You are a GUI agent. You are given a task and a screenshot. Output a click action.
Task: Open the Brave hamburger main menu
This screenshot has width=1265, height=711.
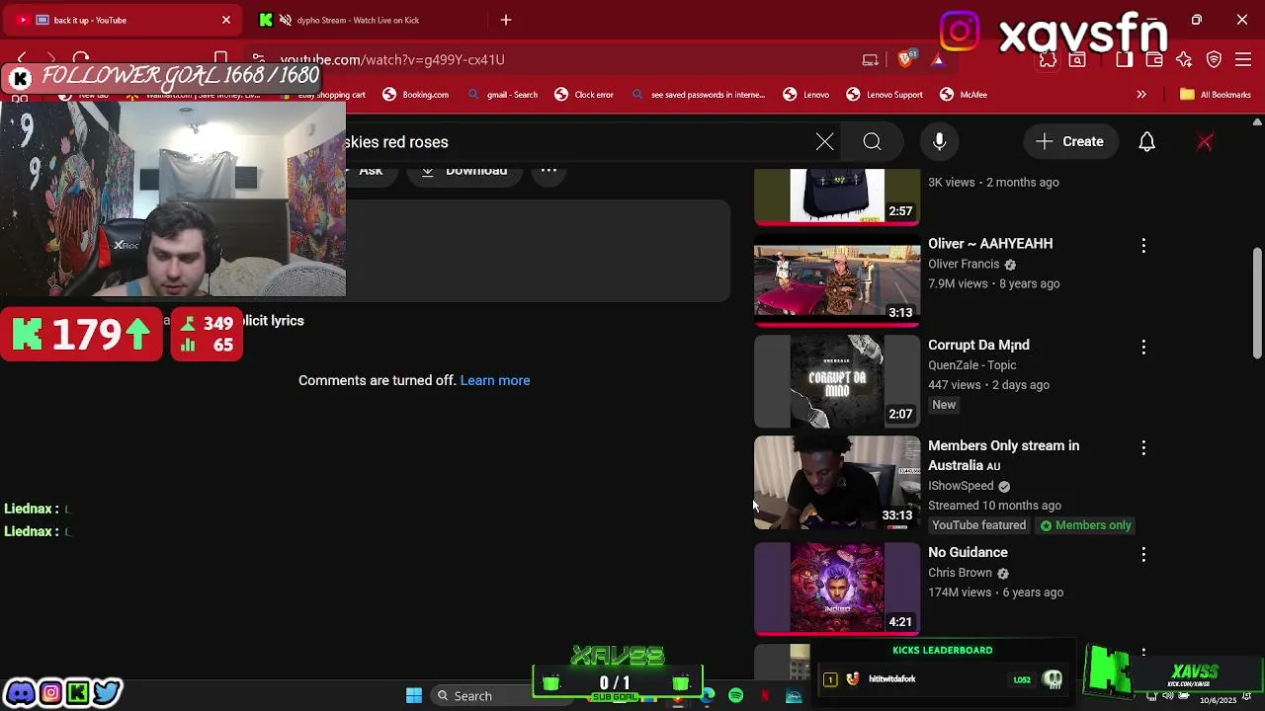[1243, 59]
